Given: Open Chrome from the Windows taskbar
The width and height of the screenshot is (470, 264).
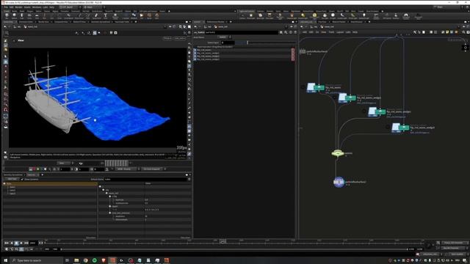Looking at the screenshot, I should (85, 260).
